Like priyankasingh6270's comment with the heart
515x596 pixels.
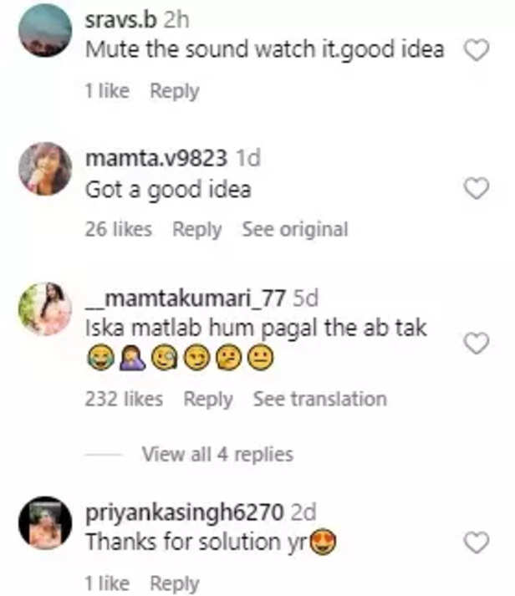click(476, 543)
